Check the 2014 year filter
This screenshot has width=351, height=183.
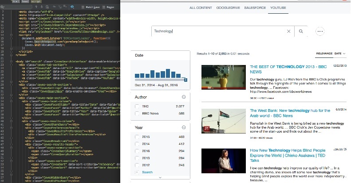pyautogui.click(x=137, y=144)
